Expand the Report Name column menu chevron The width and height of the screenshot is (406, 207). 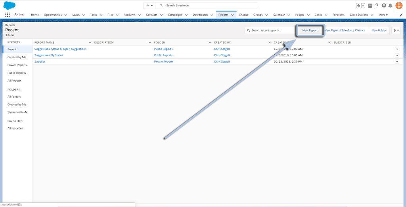coord(90,42)
